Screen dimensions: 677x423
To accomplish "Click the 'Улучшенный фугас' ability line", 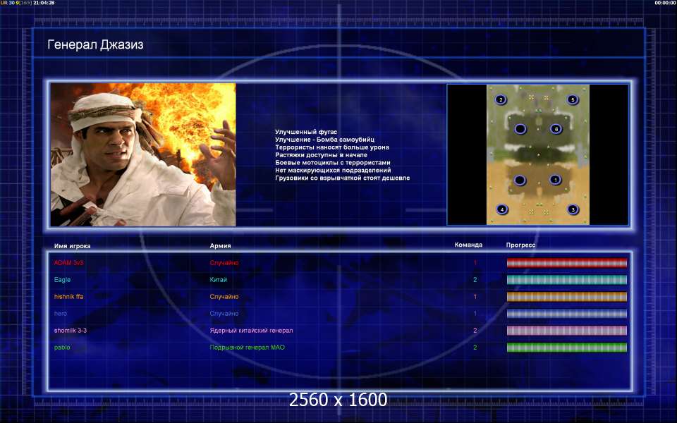I will (x=306, y=132).
